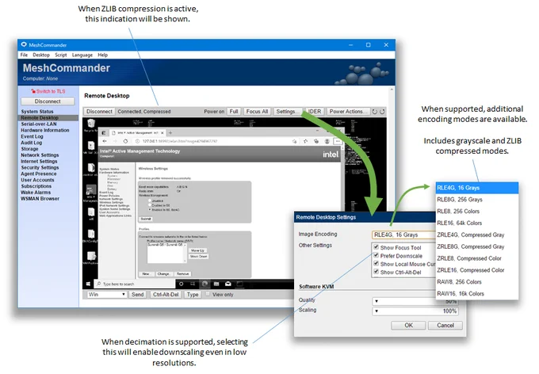Click the Switch to TLS lock link

click(48, 91)
